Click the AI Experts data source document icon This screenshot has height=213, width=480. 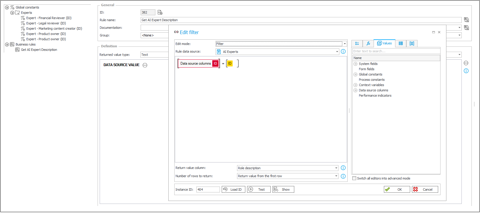pos(219,52)
